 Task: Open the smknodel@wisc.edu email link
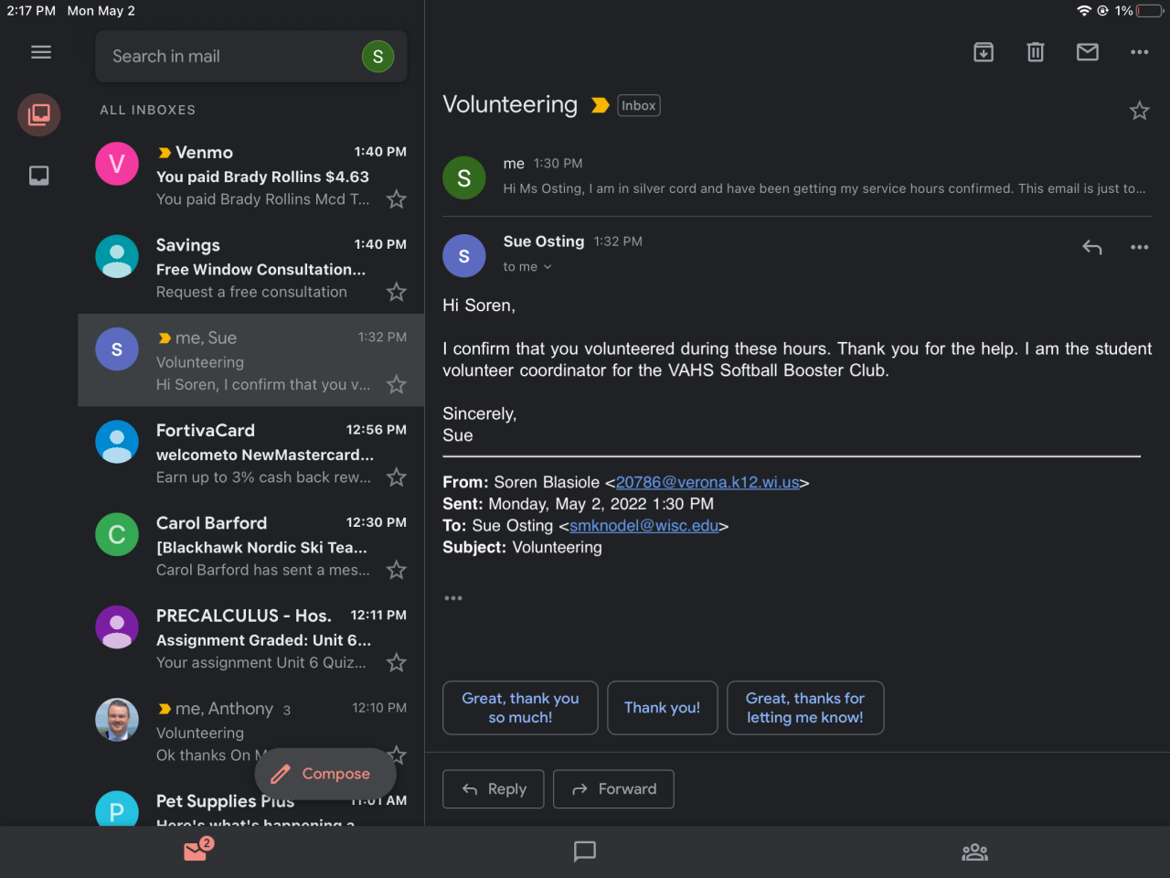pos(643,526)
